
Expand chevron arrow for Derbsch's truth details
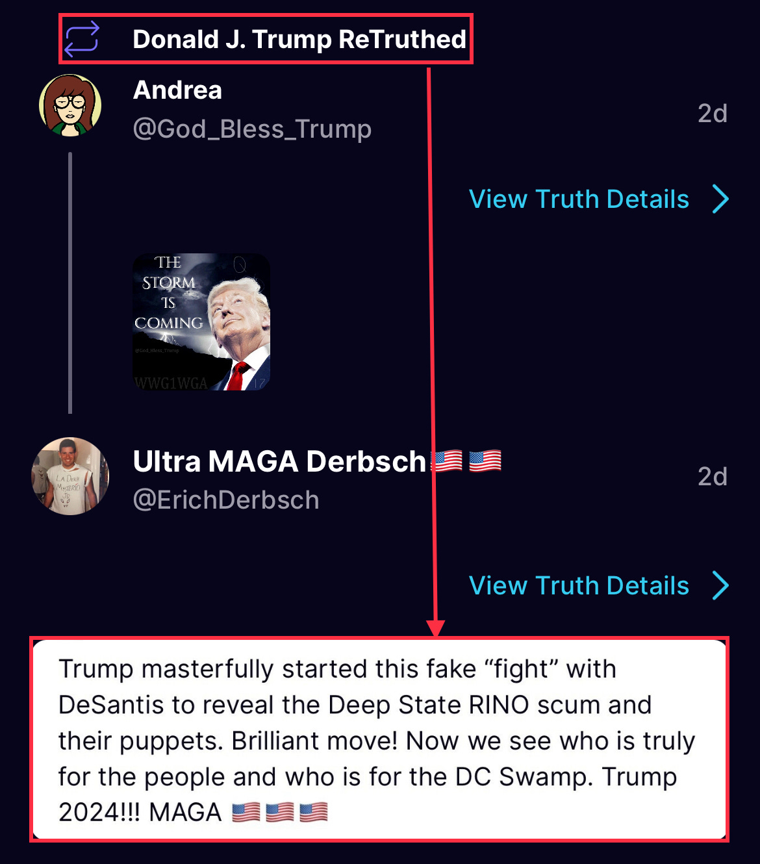720,585
